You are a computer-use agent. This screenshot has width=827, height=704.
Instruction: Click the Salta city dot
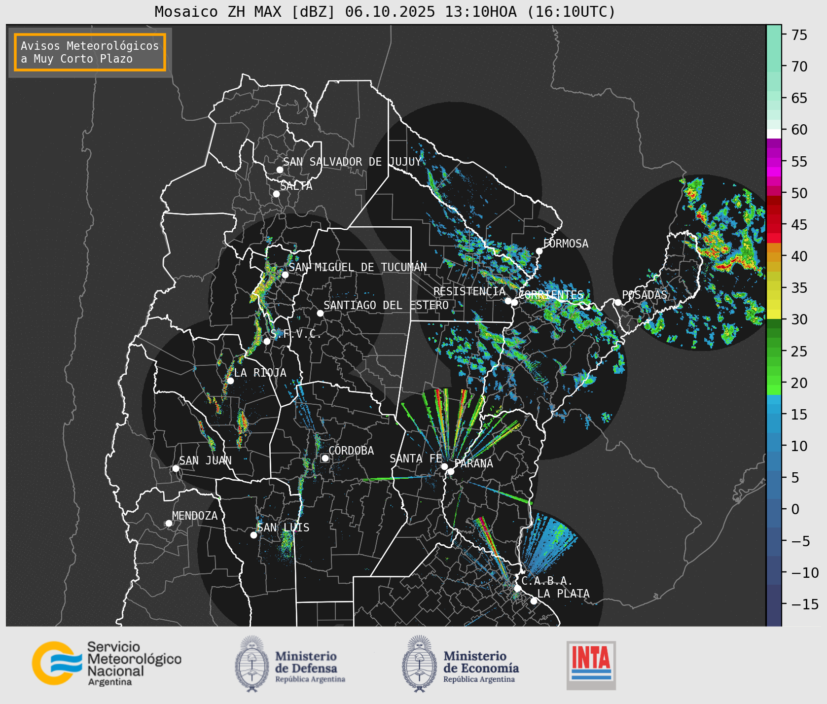click(276, 194)
